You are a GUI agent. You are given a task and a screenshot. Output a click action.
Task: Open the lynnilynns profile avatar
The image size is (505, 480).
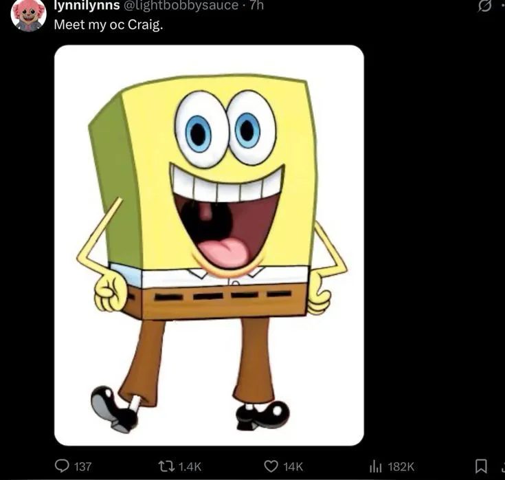tap(28, 14)
